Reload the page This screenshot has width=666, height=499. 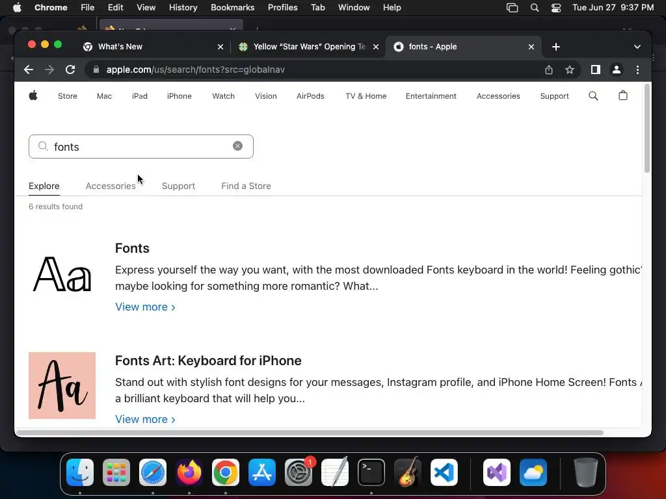click(70, 70)
